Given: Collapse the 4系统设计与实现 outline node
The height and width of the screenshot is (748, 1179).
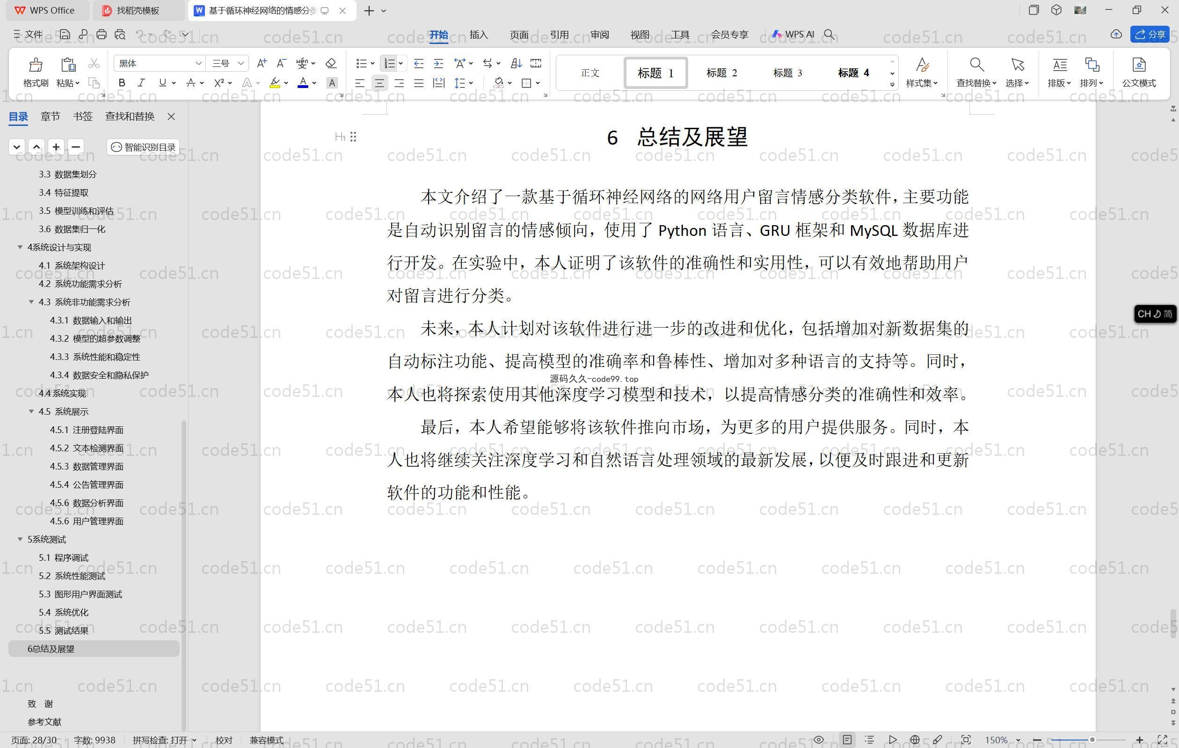Looking at the screenshot, I should click(x=20, y=247).
